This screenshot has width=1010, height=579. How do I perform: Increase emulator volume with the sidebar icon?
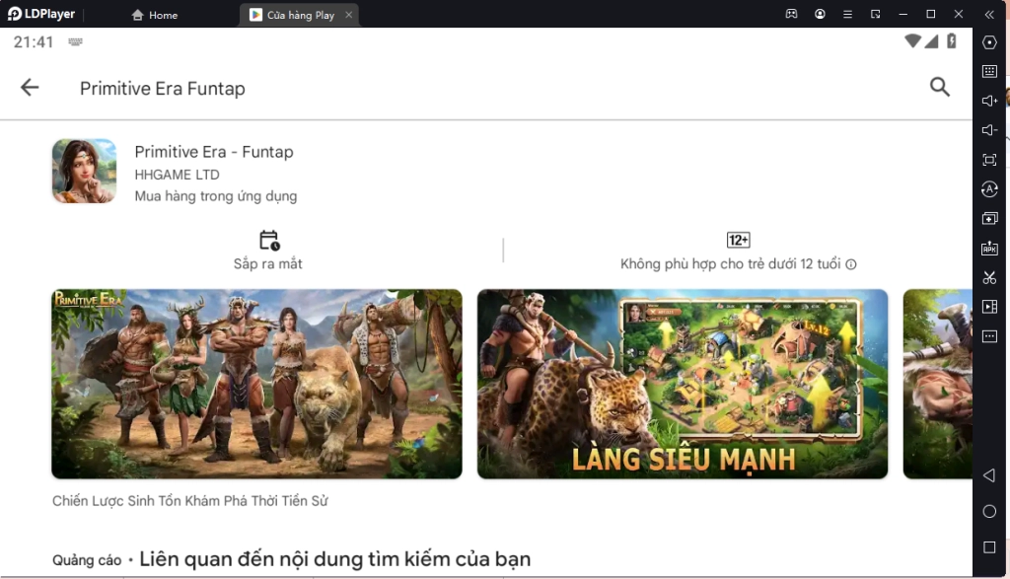pyautogui.click(x=990, y=100)
